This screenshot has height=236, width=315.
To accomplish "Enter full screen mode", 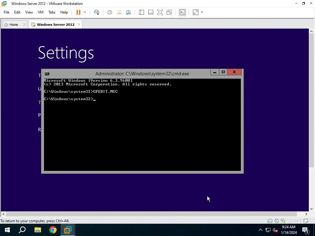I will pyautogui.click(x=160, y=12).
